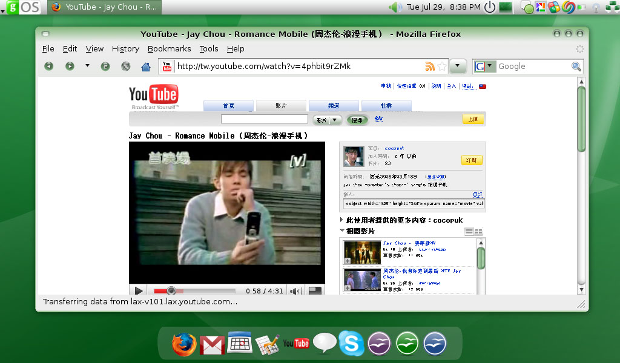Launch Gmail from the dock

212,344
